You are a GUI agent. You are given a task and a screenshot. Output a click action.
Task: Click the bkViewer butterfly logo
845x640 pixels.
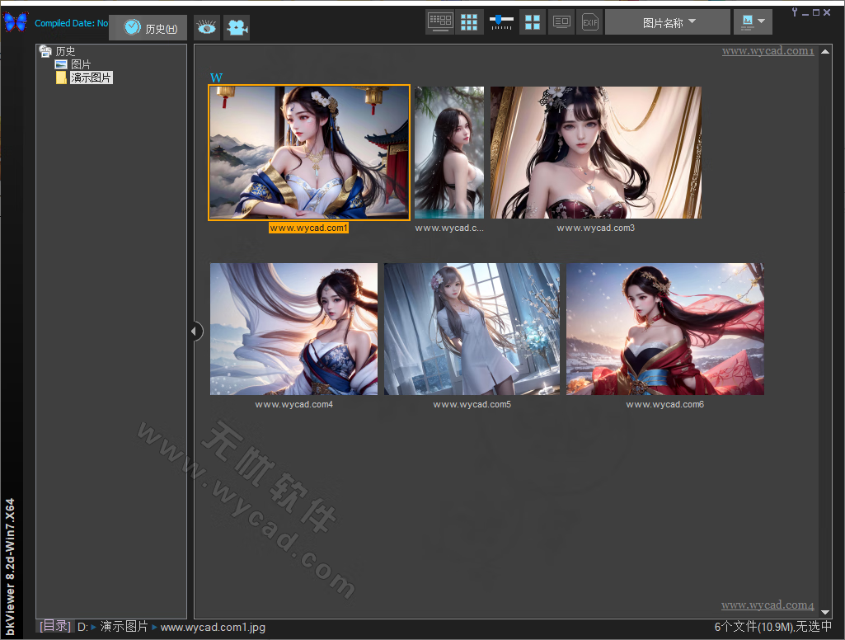tap(15, 21)
